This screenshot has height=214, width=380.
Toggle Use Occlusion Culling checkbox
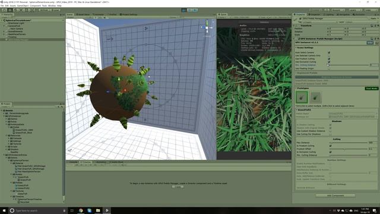pyautogui.click(x=329, y=62)
